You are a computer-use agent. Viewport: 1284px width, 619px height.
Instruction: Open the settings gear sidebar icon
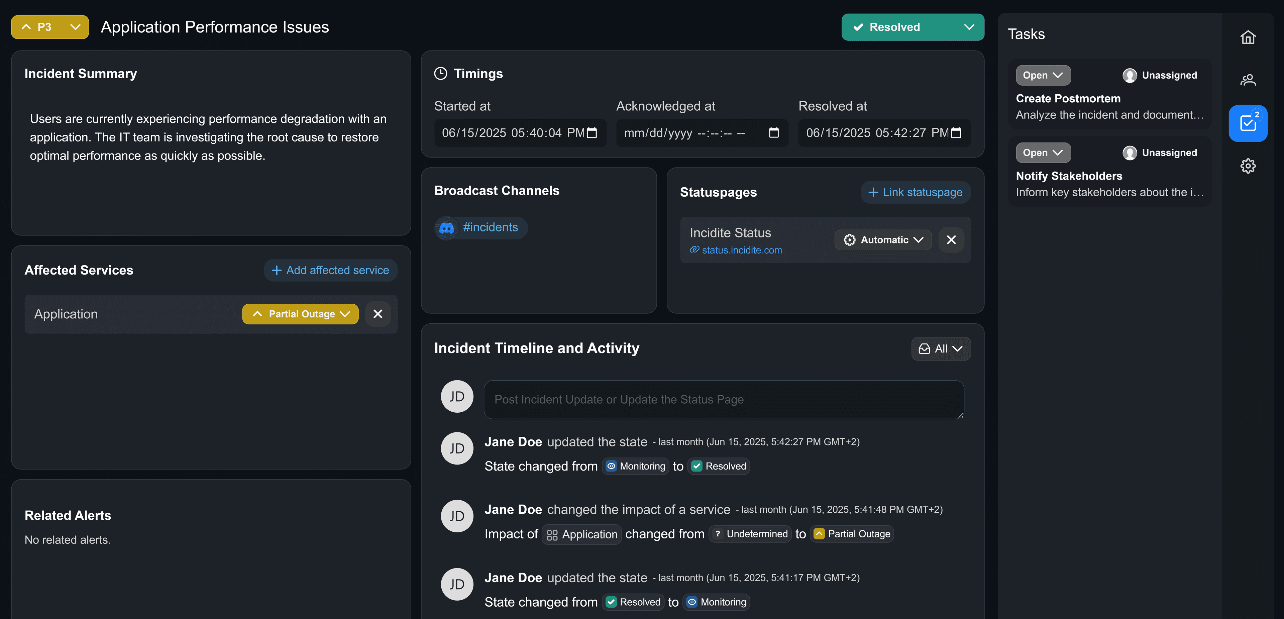[1248, 166]
